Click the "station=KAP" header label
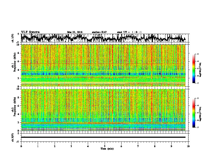212x164 pixels. (x=99, y=32)
